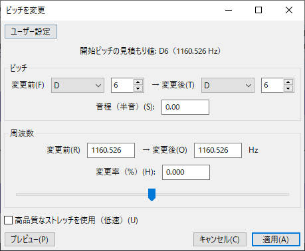Decrease the 変更前 octave with down arrow
The height and width of the screenshot is (251, 305).
[138, 88]
